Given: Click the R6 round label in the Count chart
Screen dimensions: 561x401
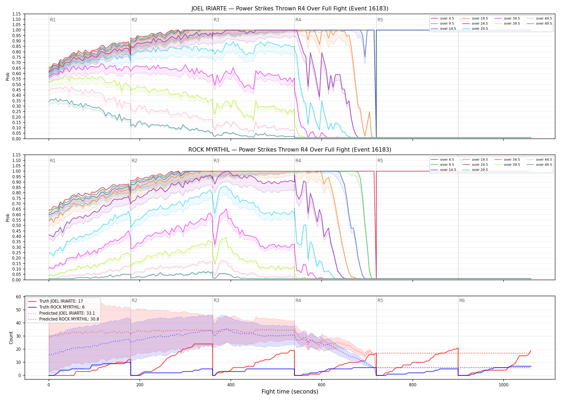Looking at the screenshot, I should tap(462, 300).
